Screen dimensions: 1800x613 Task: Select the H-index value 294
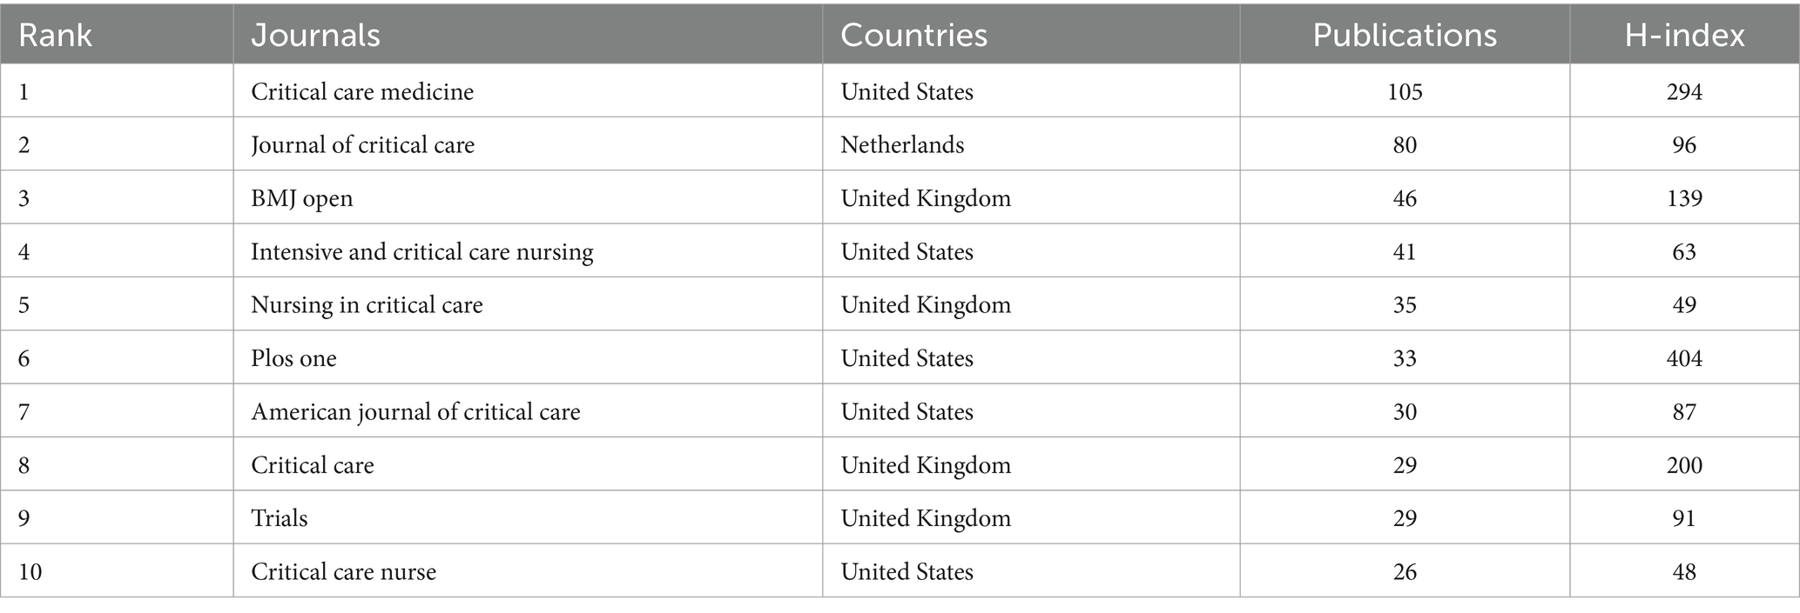1684,91
